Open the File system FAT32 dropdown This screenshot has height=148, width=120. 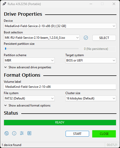(x=29, y=98)
